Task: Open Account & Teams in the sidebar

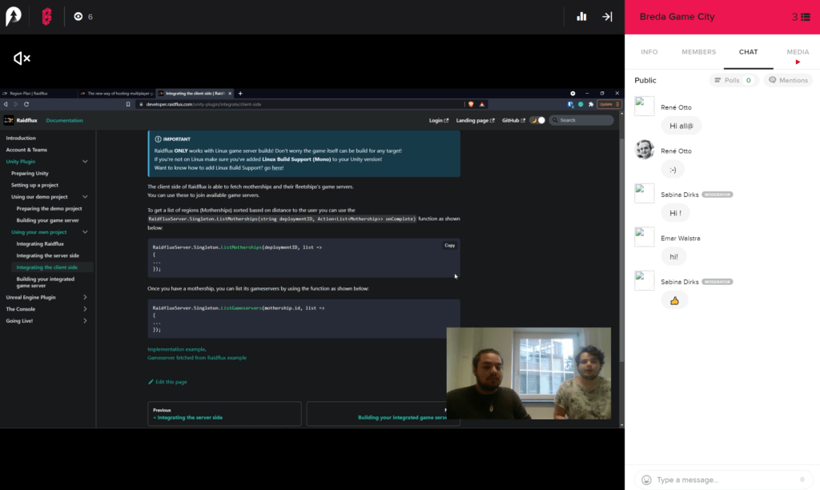Action: point(26,150)
